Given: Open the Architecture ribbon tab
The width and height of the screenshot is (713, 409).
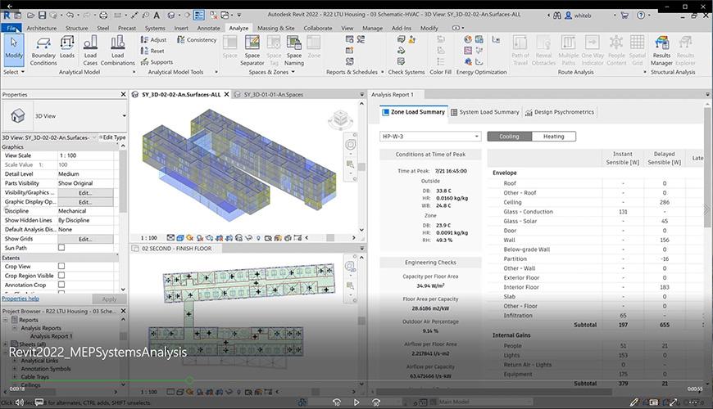Looking at the screenshot, I should pyautogui.click(x=41, y=28).
